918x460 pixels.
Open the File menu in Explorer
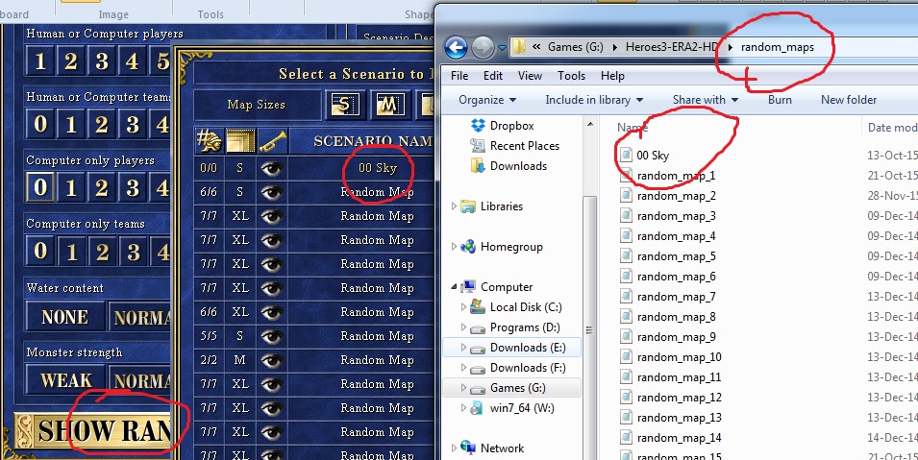[x=459, y=76]
